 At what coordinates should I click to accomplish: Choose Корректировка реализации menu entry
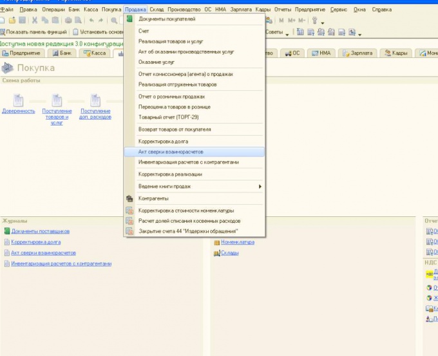(x=195, y=174)
